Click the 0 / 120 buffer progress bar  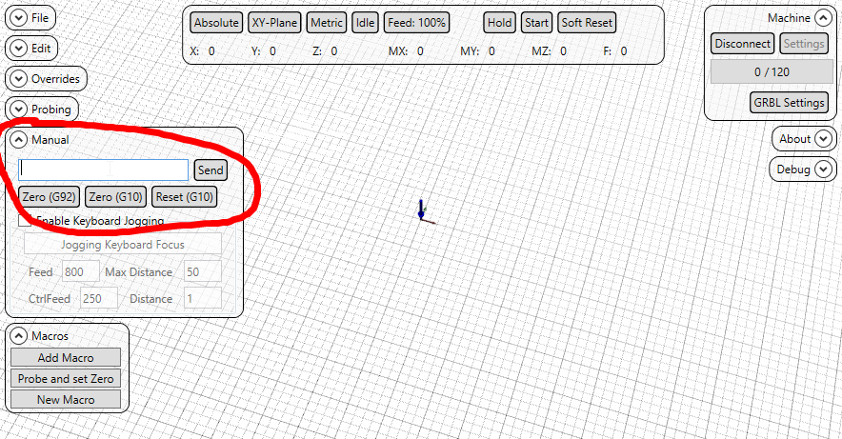(x=772, y=72)
